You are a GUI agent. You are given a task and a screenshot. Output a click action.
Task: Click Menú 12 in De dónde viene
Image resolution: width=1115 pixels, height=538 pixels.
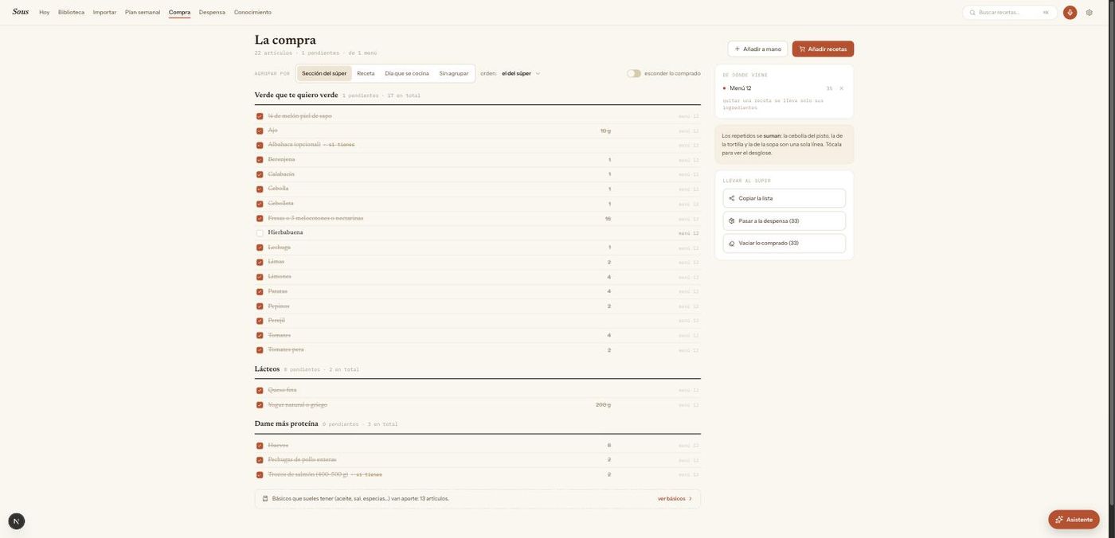(x=741, y=88)
